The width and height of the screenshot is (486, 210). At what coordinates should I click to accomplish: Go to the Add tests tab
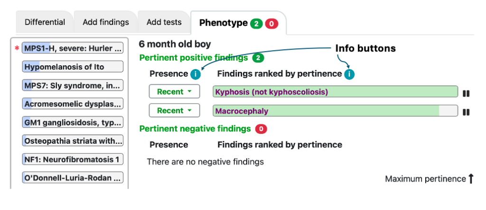click(164, 22)
